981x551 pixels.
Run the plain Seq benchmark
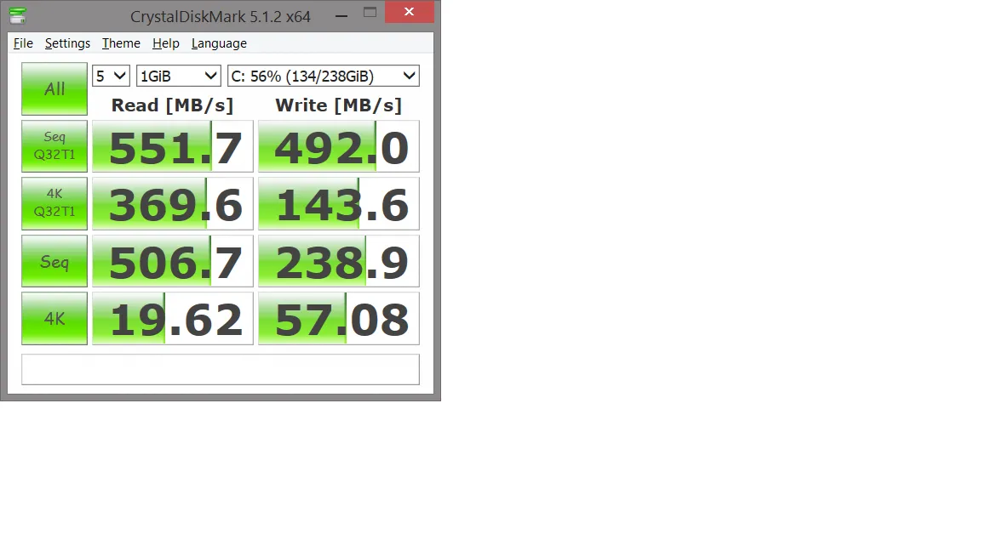click(54, 261)
